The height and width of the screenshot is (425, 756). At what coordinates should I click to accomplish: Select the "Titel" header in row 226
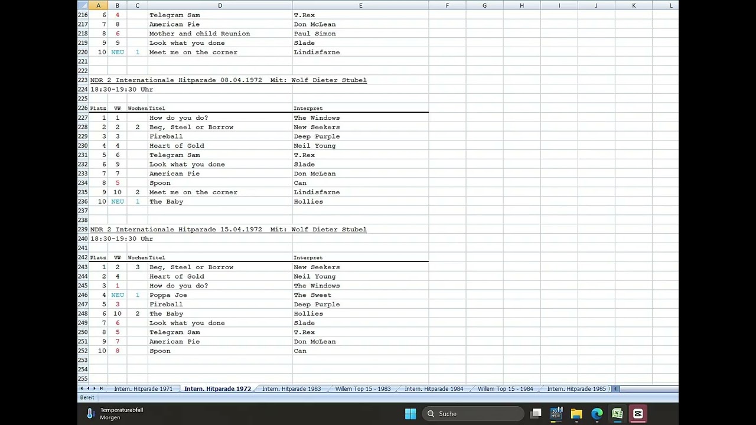pos(157,109)
